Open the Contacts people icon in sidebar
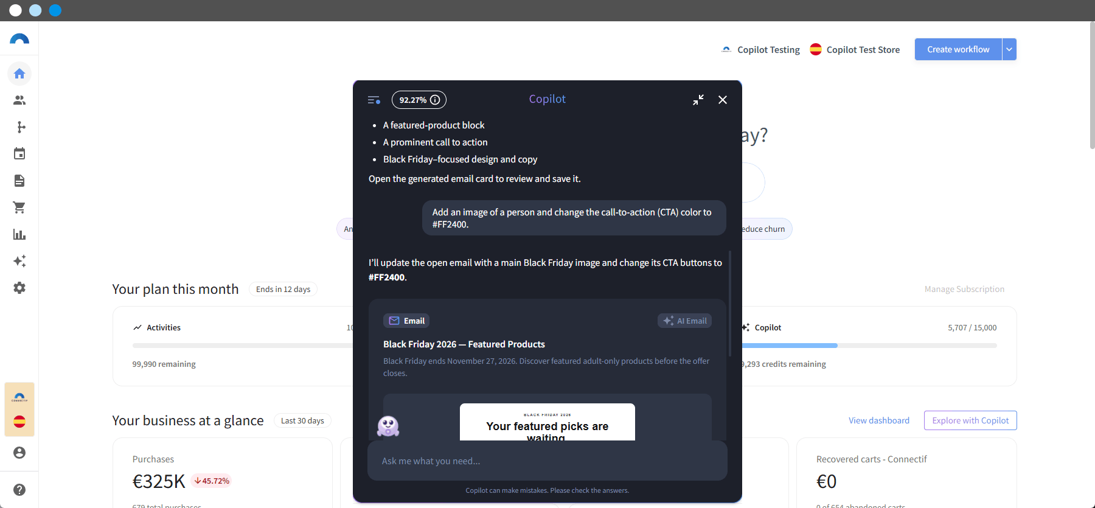The width and height of the screenshot is (1095, 508). (x=19, y=100)
